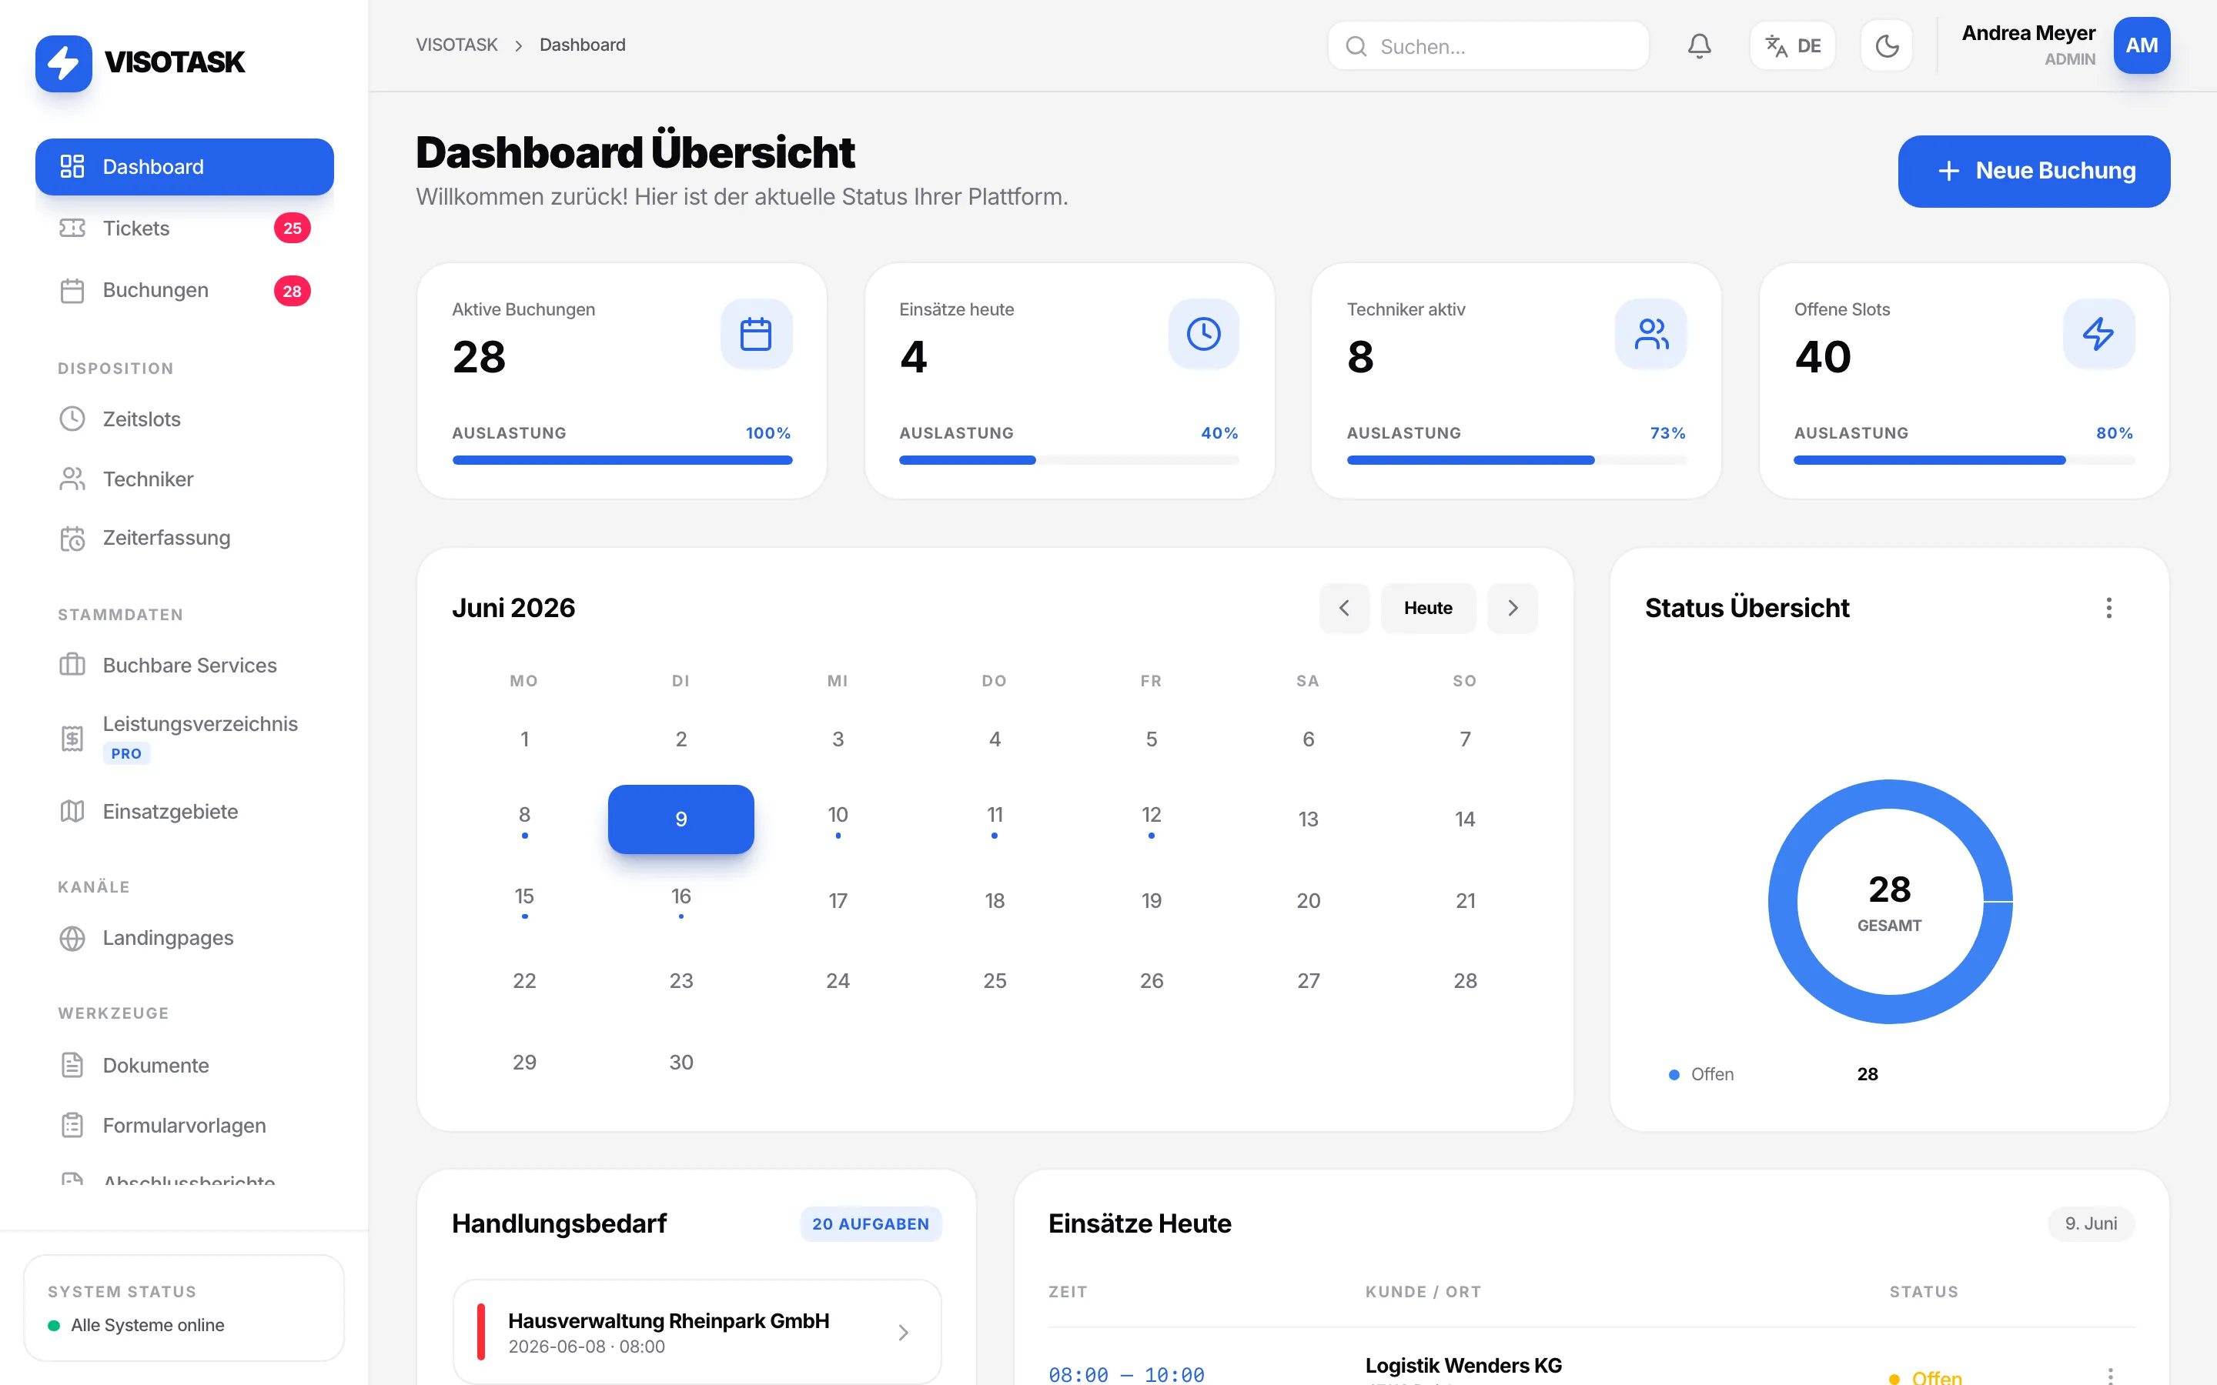
Task: Click the PRO badge under Leistungsverzeichnis
Action: pyautogui.click(x=126, y=753)
